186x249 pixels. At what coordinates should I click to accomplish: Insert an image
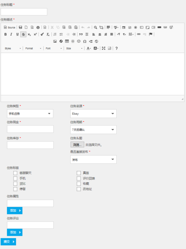[x=55, y=41]
